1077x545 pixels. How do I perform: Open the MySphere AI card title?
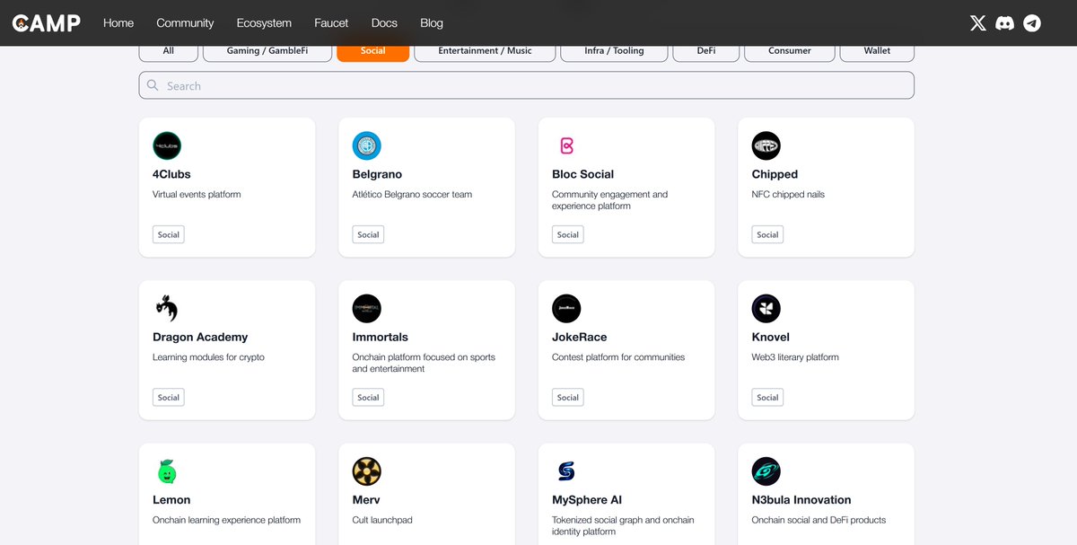[587, 500]
